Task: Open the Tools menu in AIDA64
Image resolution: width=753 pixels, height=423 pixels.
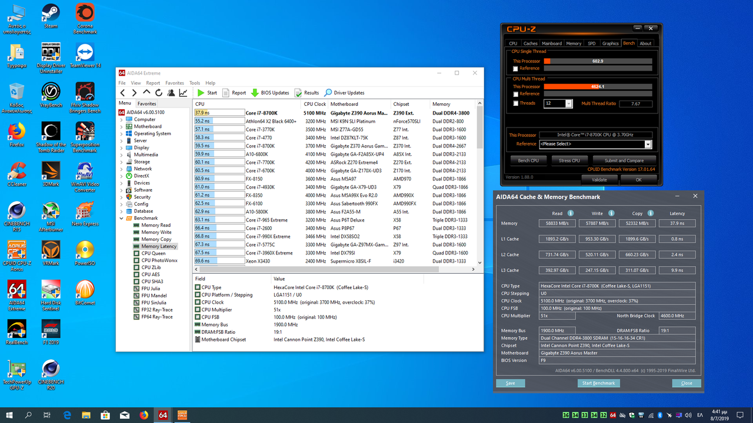Action: coord(195,83)
